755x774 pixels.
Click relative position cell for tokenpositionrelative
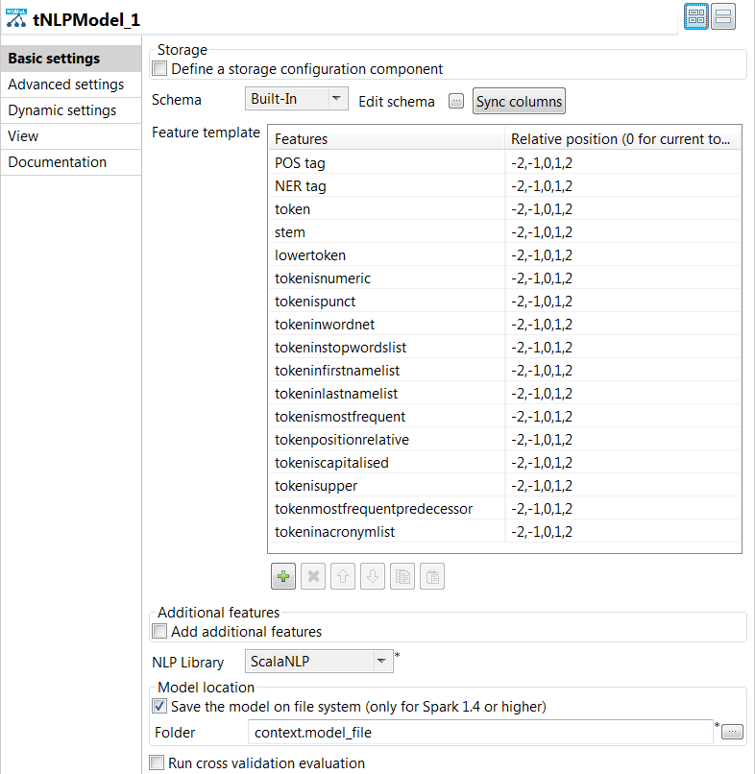pyautogui.click(x=622, y=439)
